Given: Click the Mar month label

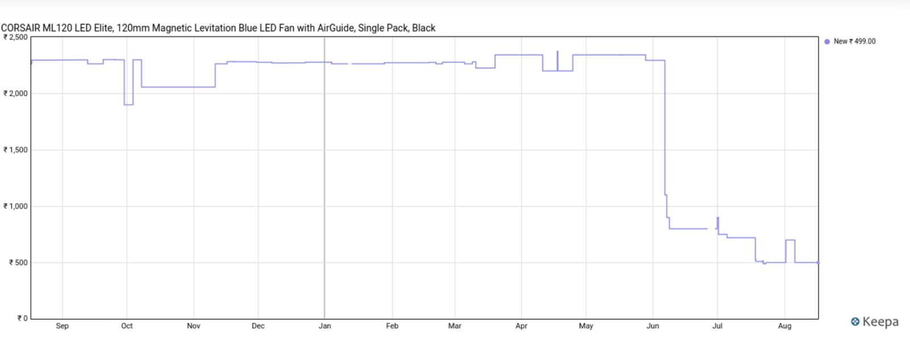Looking at the screenshot, I should [455, 326].
